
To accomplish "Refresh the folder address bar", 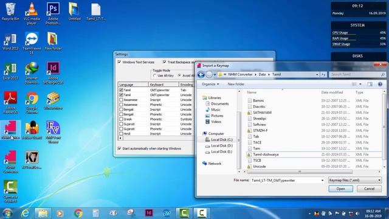I will point(323,74).
